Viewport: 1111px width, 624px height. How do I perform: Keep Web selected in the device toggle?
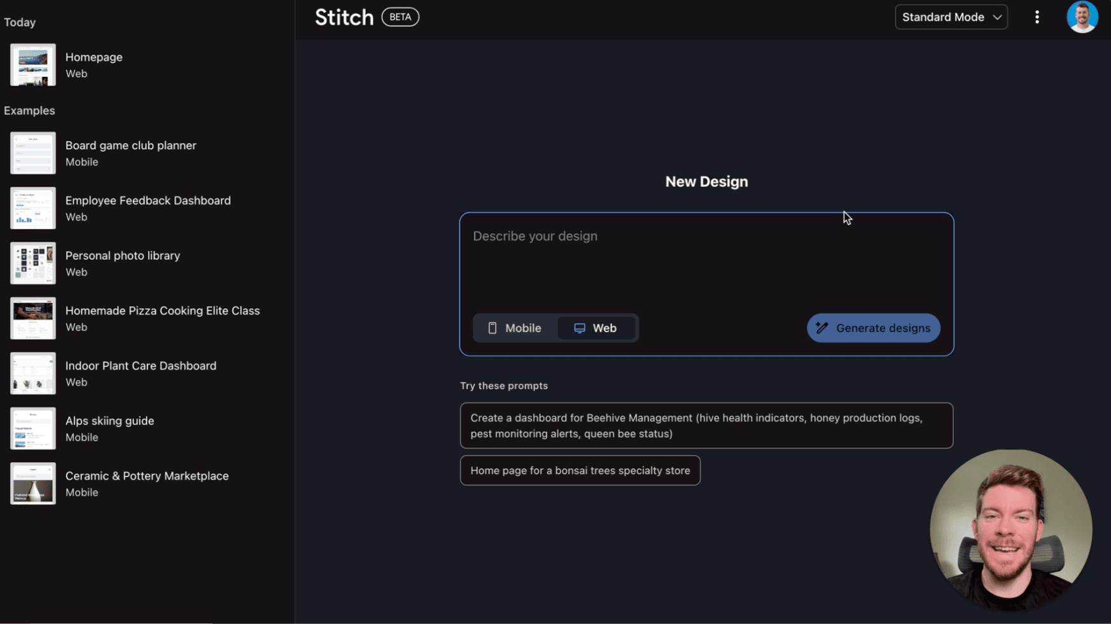click(x=597, y=328)
